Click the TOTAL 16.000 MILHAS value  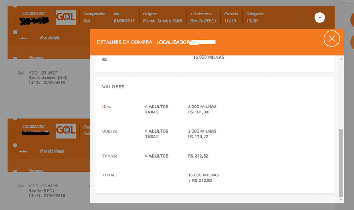tap(204, 175)
